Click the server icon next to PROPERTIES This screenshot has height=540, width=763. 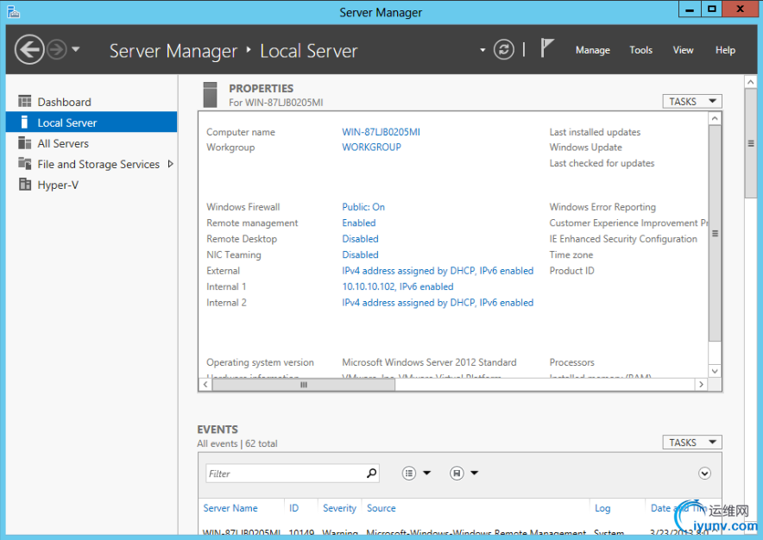210,94
